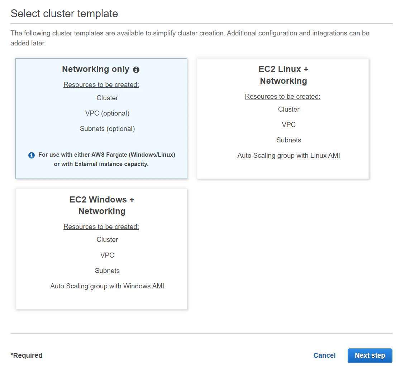410x371 pixels.
Task: Click the AWS Fargate usage note text
Action: coord(107,160)
